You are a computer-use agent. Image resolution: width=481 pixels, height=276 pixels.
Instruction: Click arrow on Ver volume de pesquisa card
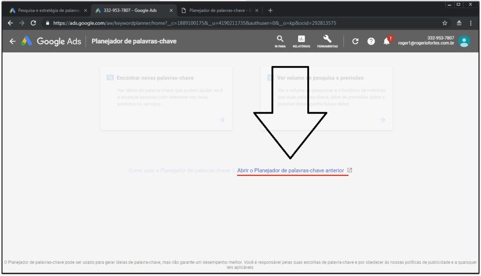point(382,120)
